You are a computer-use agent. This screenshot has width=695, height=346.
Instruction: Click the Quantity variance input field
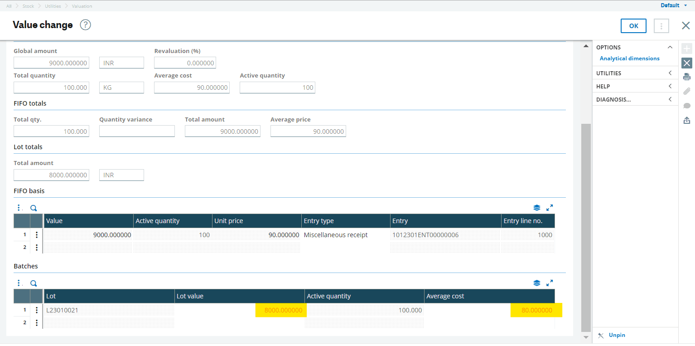[x=137, y=132]
